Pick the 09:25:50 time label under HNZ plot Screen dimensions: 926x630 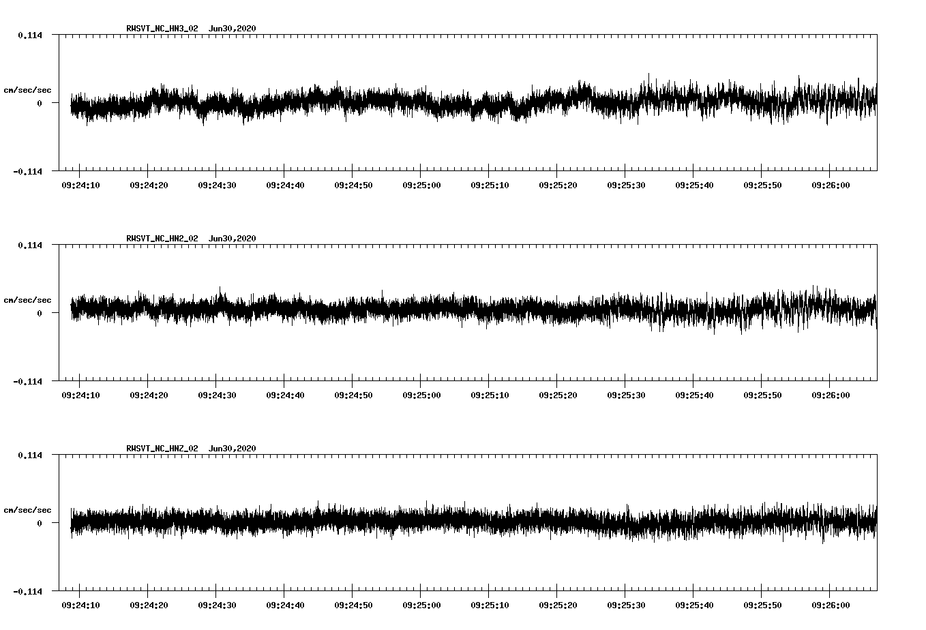coord(762,605)
